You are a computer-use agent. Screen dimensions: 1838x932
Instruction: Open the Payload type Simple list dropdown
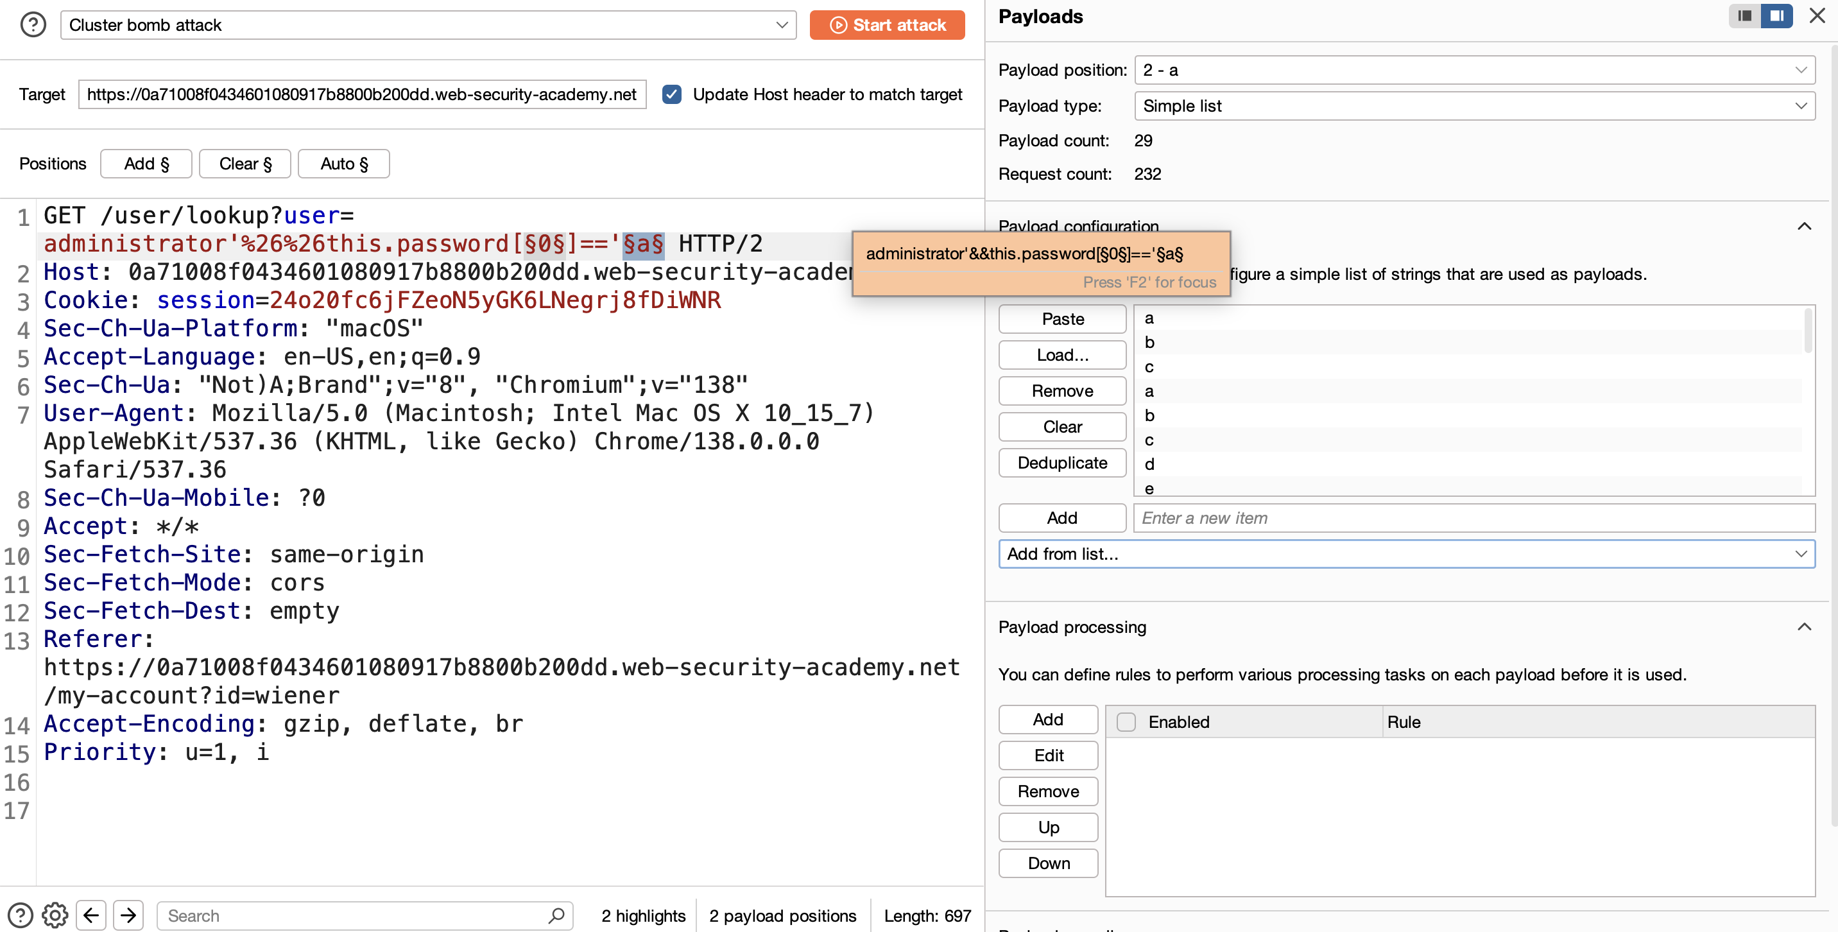(x=1474, y=106)
